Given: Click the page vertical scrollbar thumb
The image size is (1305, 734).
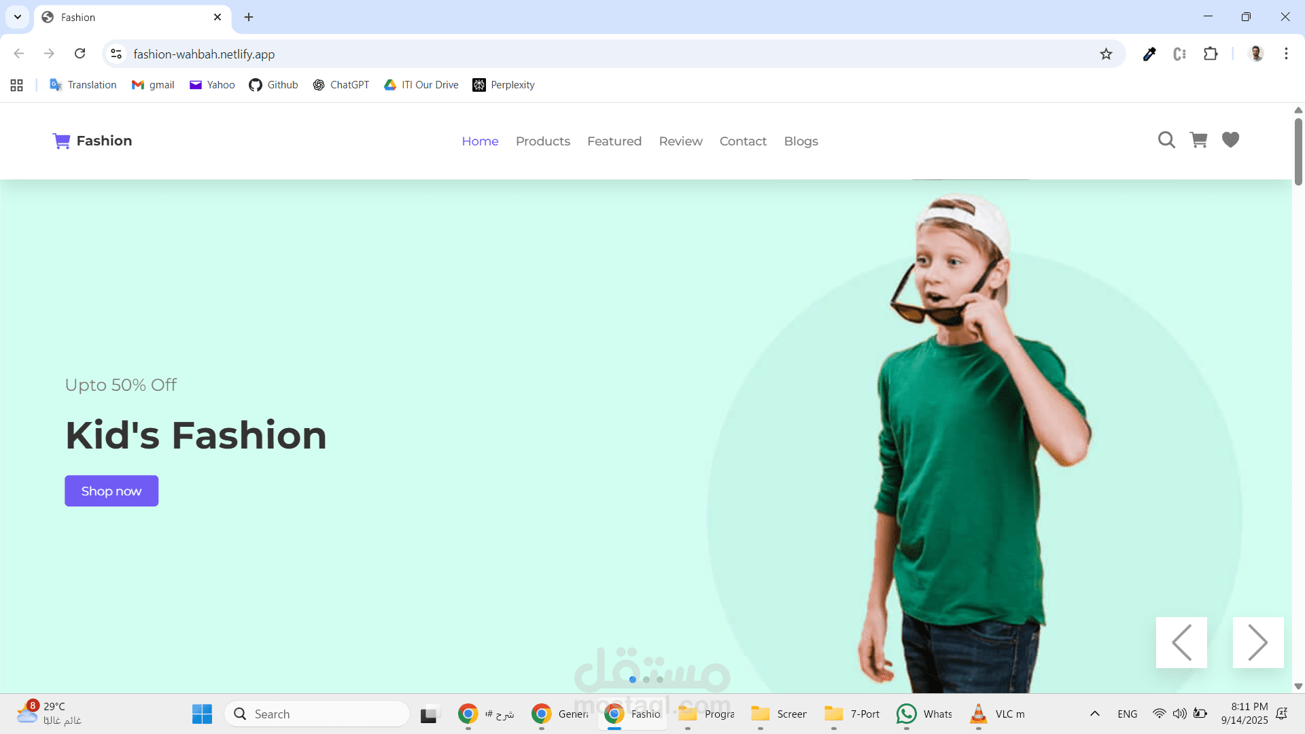Looking at the screenshot, I should tap(1298, 151).
